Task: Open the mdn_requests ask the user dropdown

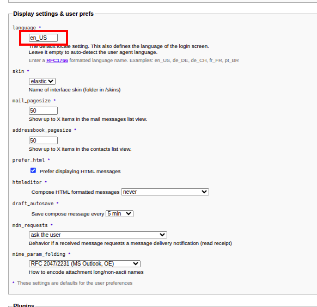Action: point(98,235)
